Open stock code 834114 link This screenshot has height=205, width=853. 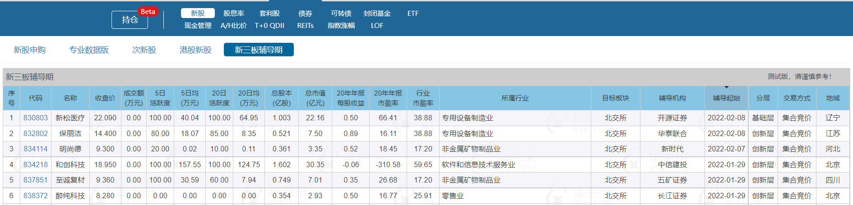36,149
